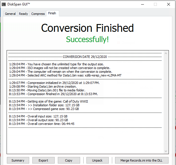Close the DiskSpan GUI window
This screenshot has height=165, width=176.
[169, 4]
